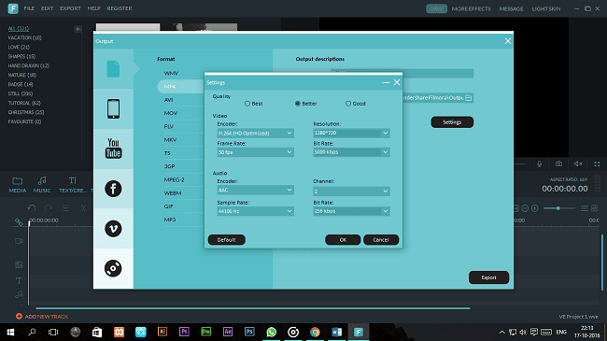
Task: Open the EXPORT menu
Action: (70, 8)
